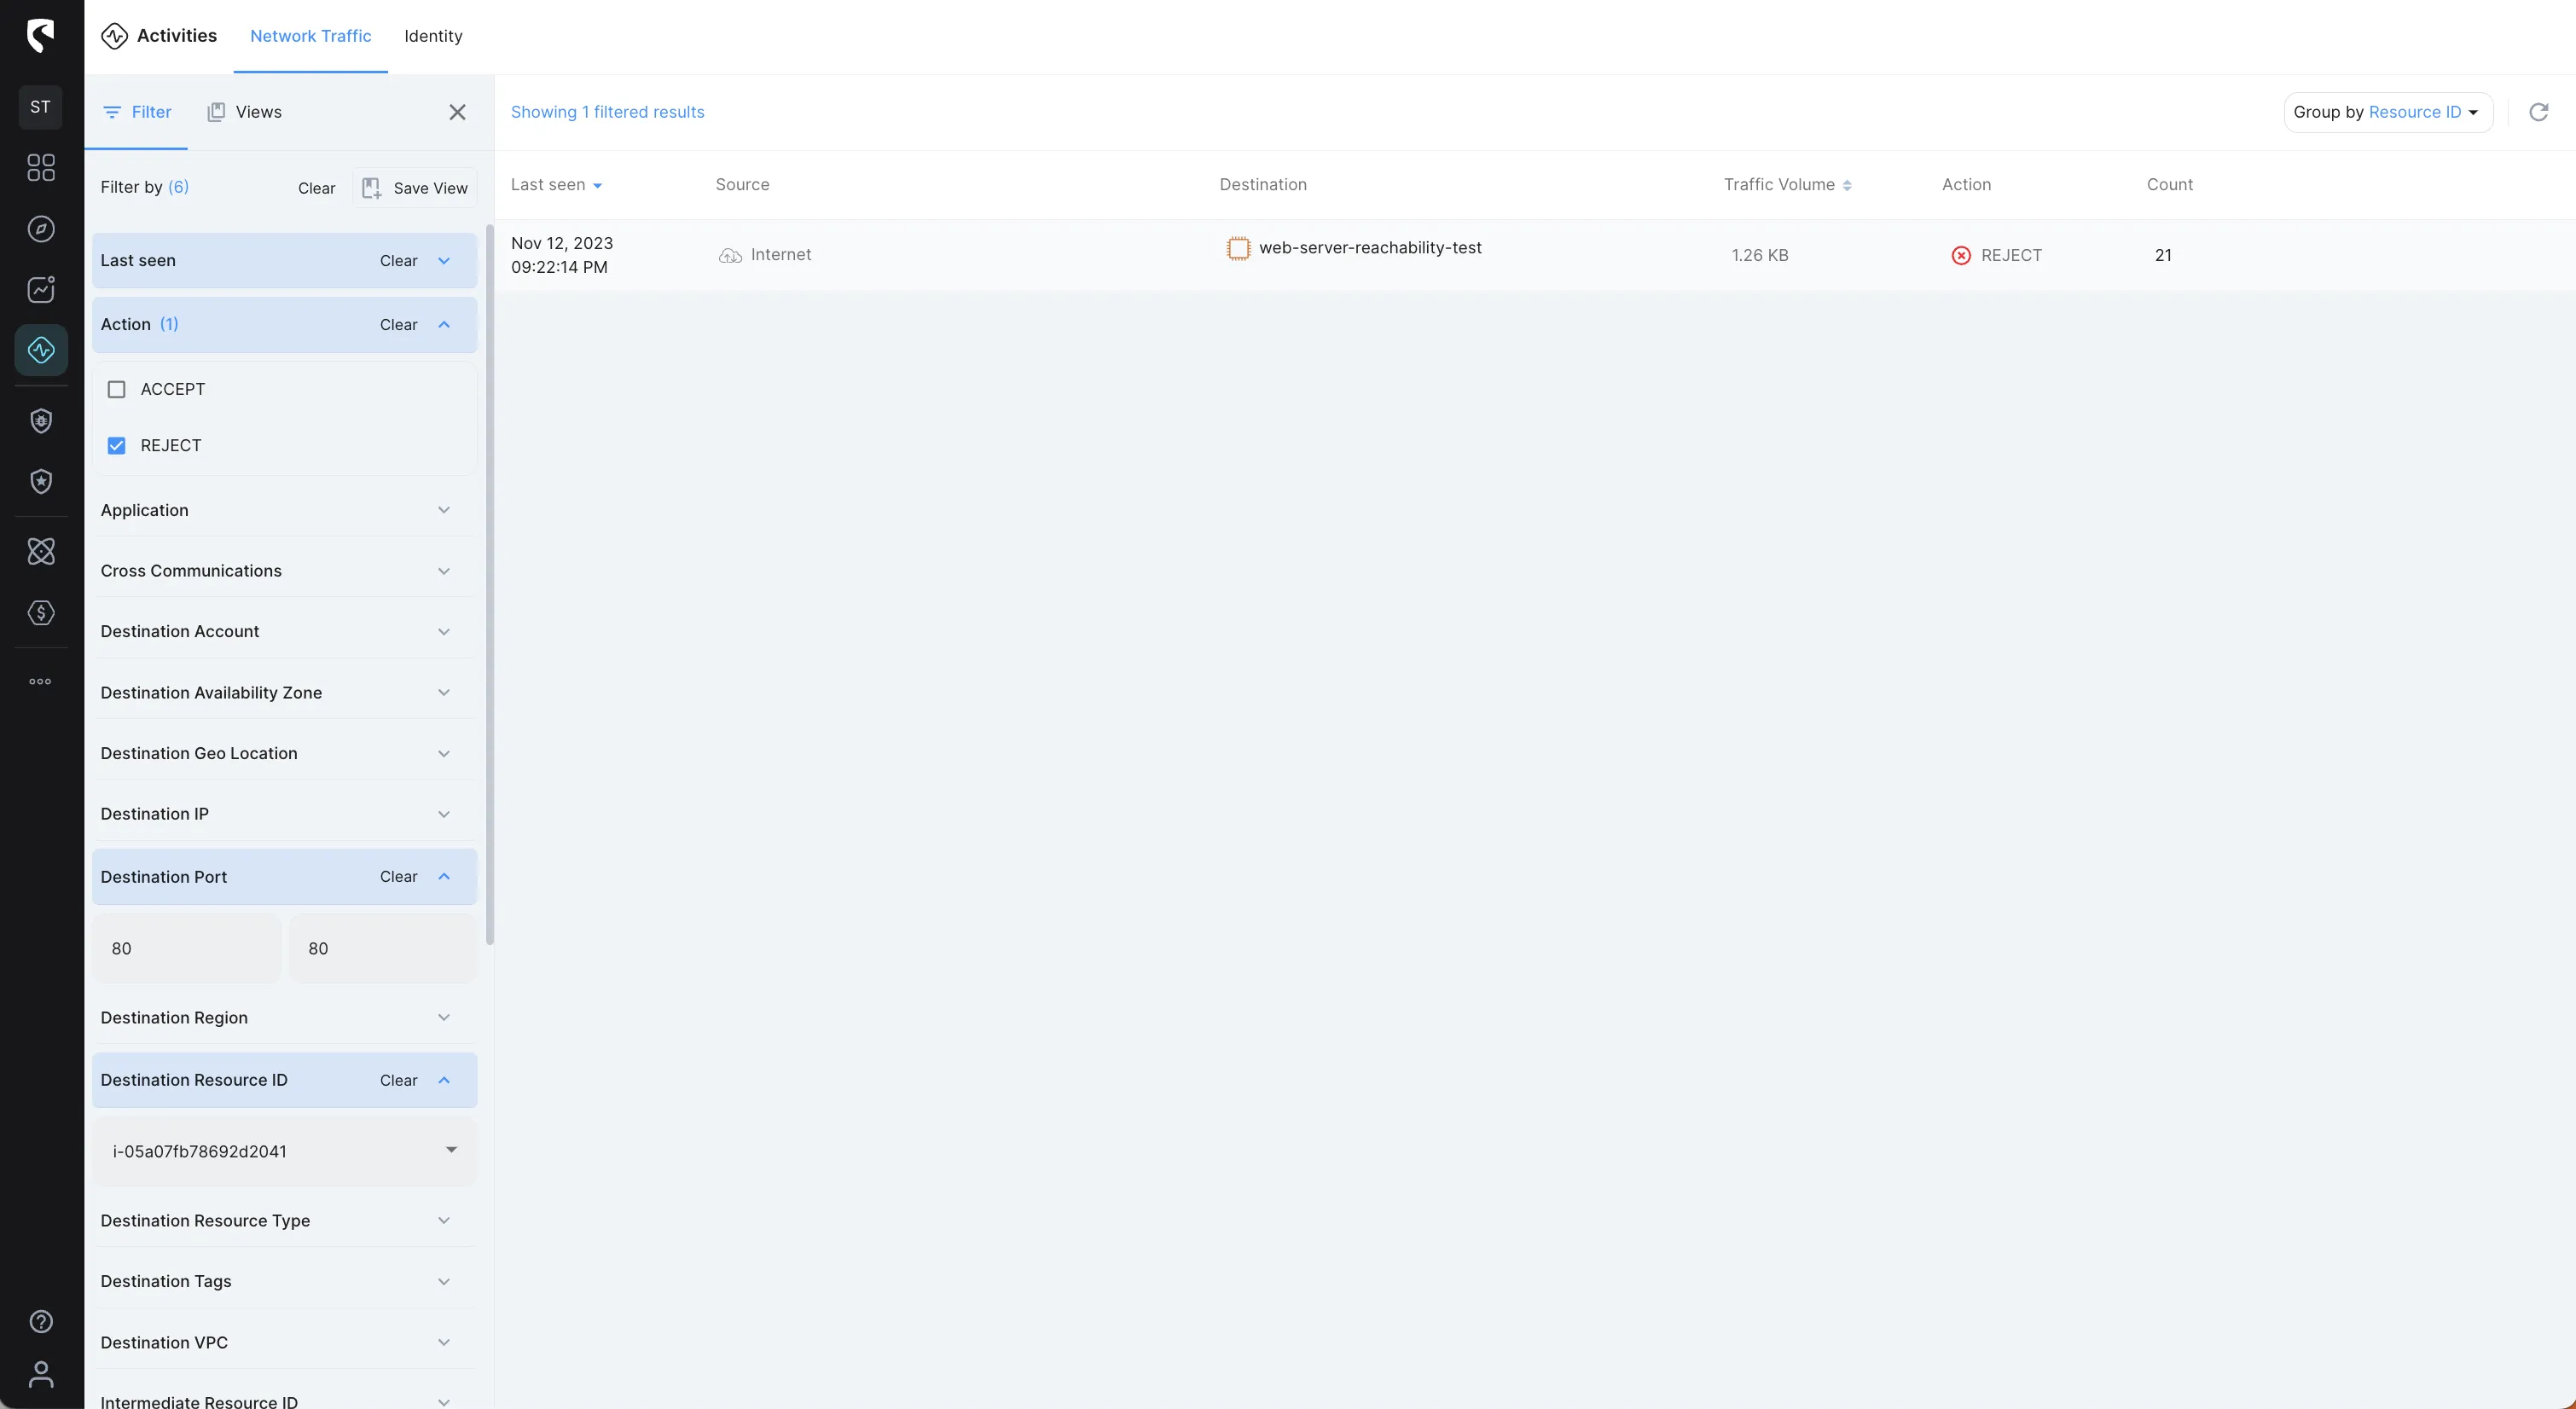Open the atom-shaped icon in sidebar
2576x1409 pixels.
[x=41, y=552]
